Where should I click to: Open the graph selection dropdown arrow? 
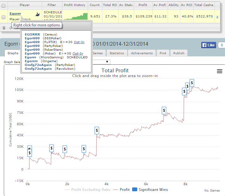(107, 62)
